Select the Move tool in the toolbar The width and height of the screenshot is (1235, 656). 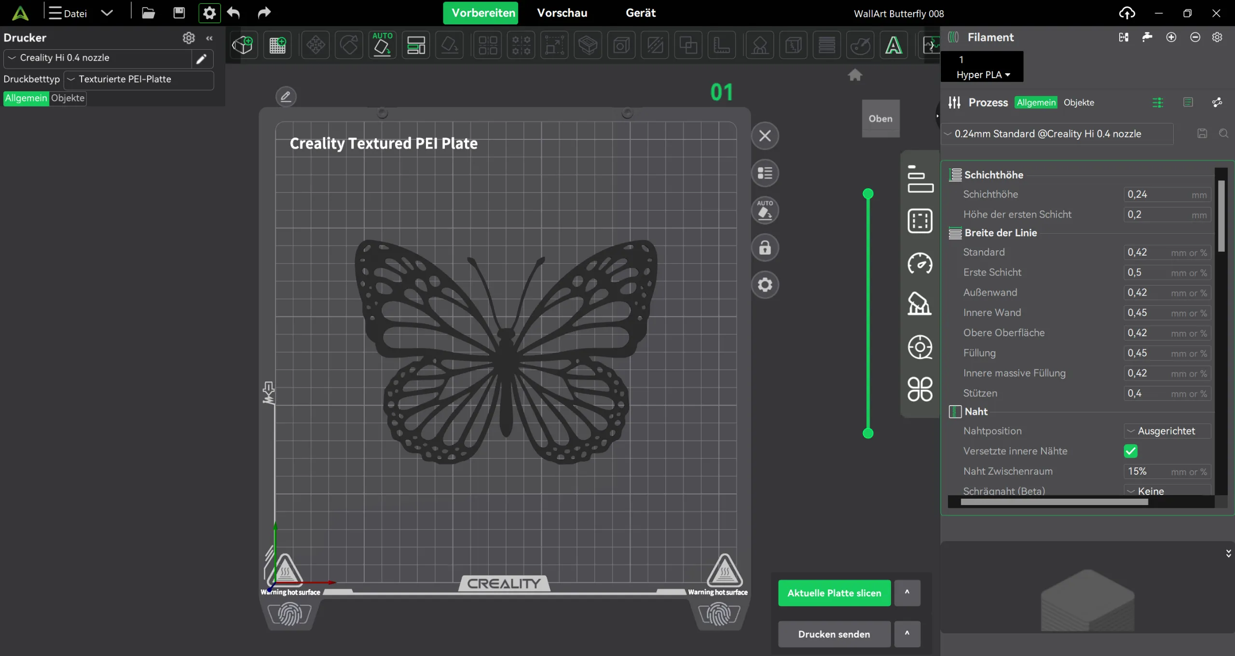316,45
